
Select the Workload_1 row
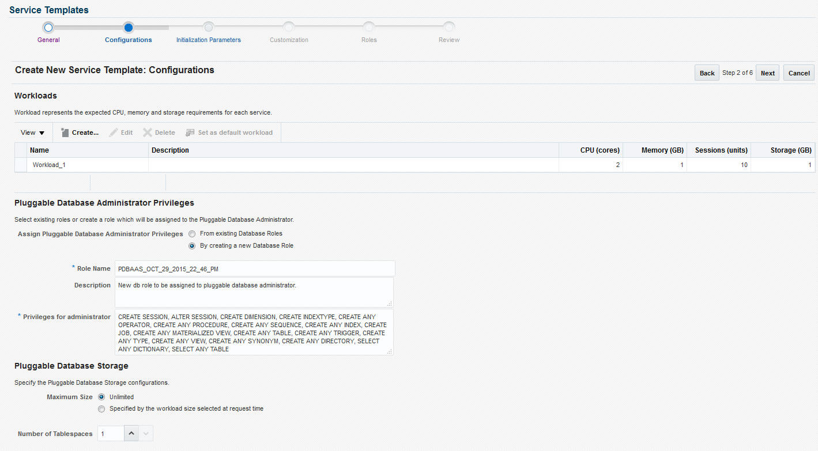(x=415, y=165)
